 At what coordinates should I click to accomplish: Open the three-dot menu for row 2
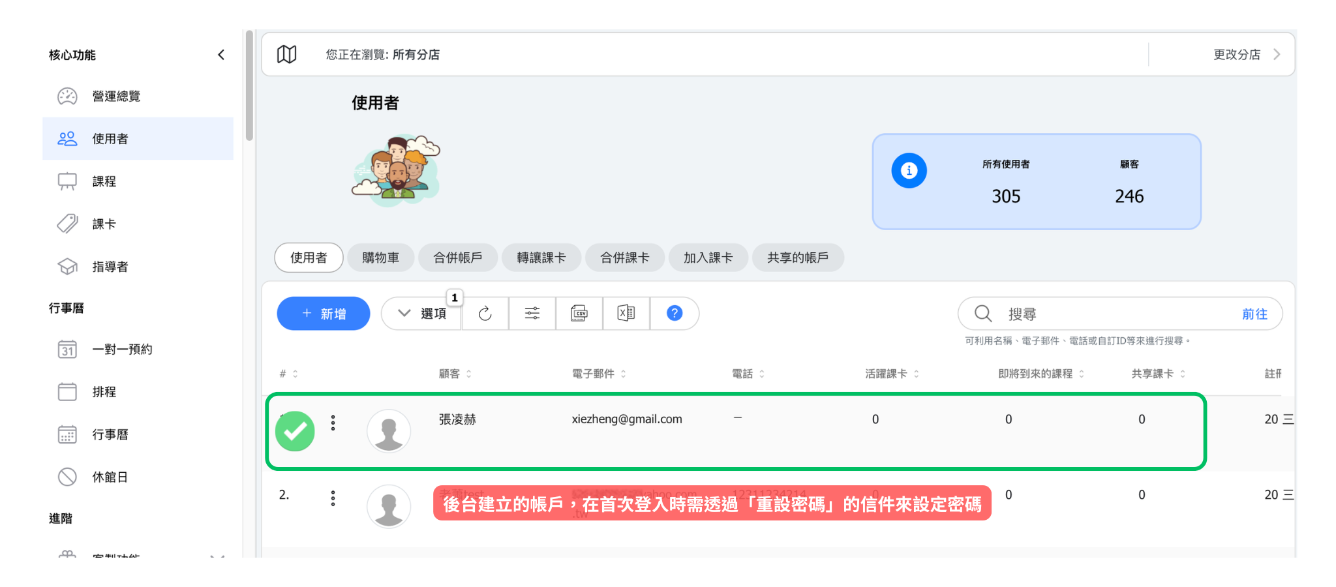[x=333, y=499]
